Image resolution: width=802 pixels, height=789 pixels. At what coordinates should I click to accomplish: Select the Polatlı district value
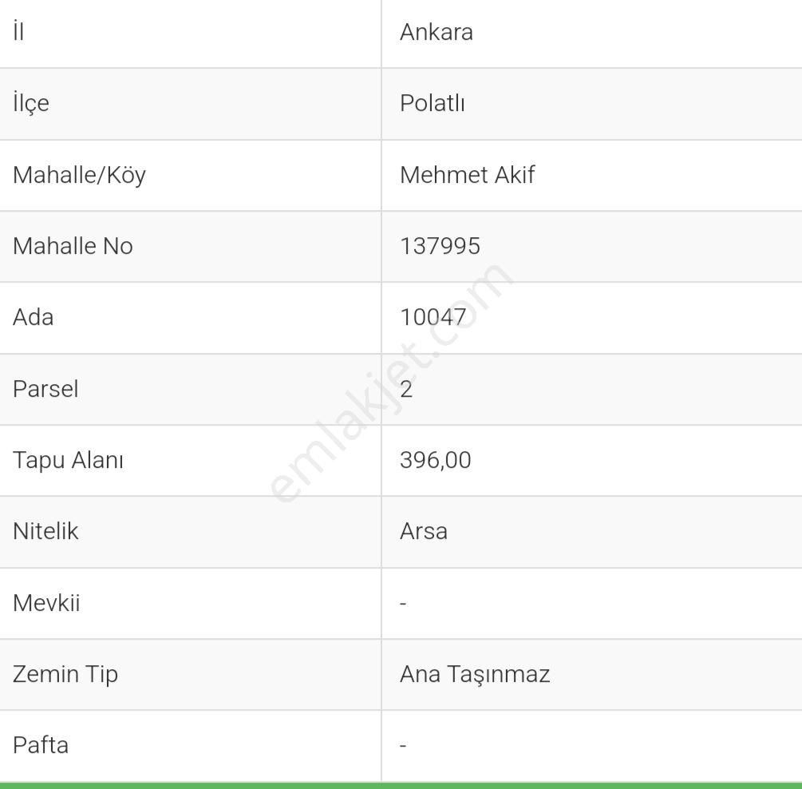[433, 104]
